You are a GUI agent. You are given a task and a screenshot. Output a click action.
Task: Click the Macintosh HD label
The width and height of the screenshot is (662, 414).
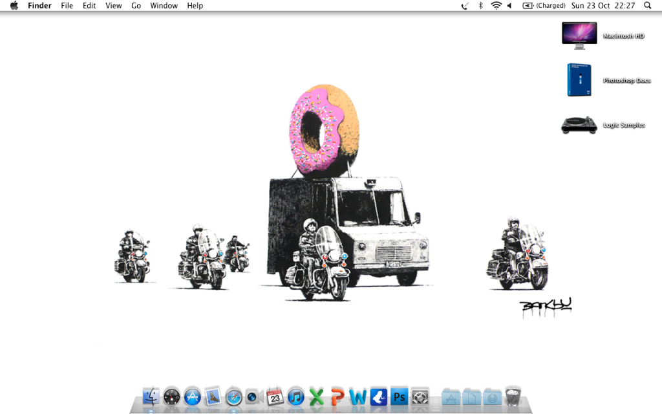(624, 36)
